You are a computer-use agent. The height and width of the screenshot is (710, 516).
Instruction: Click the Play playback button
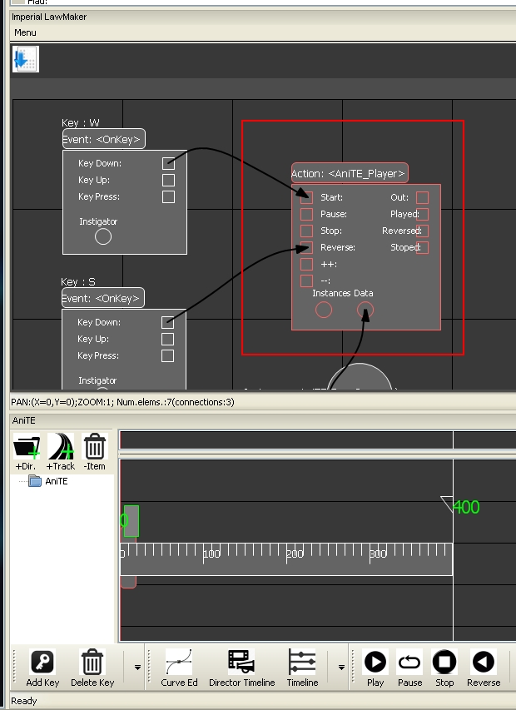[375, 668]
